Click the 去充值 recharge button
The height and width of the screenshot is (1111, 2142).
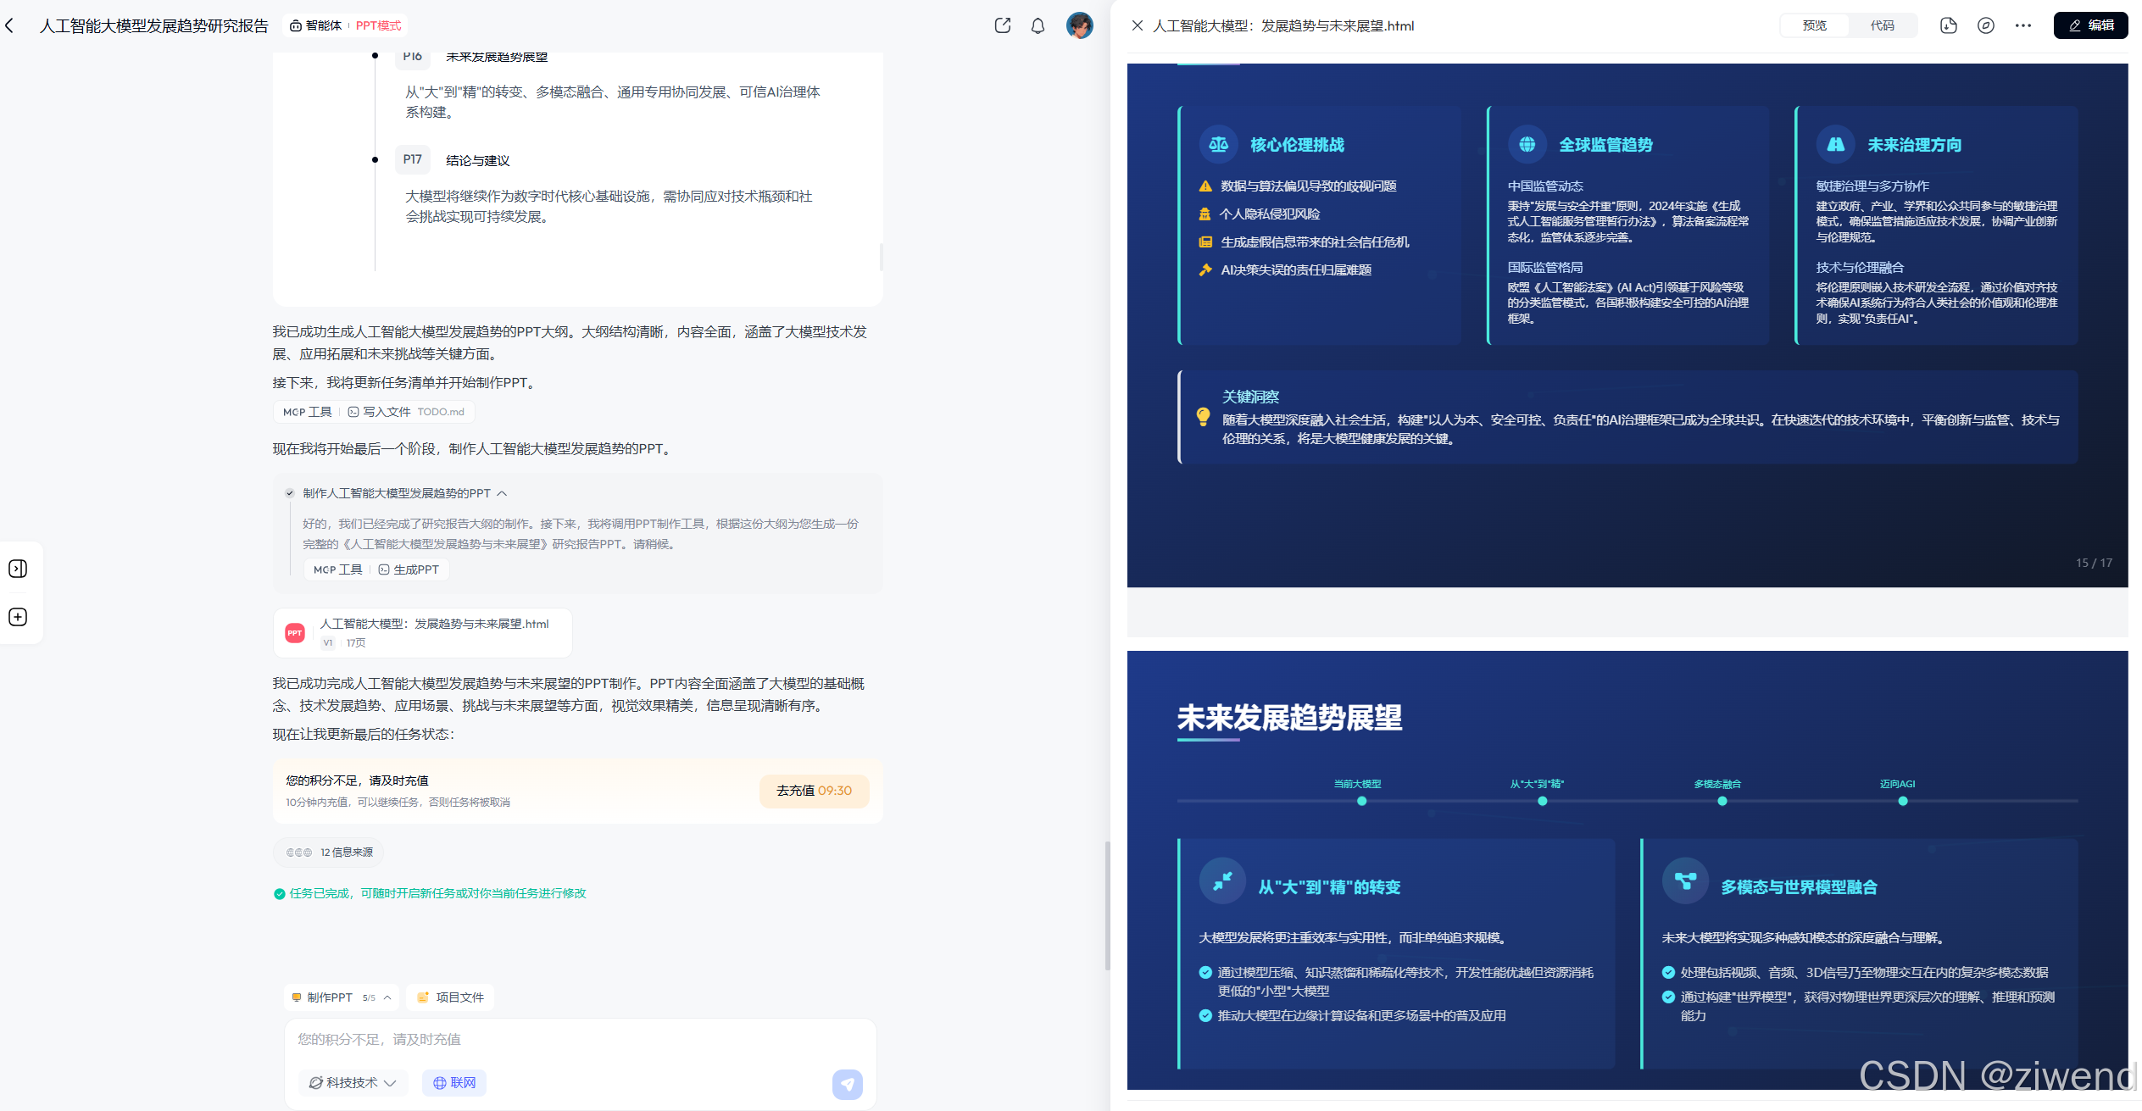813,791
